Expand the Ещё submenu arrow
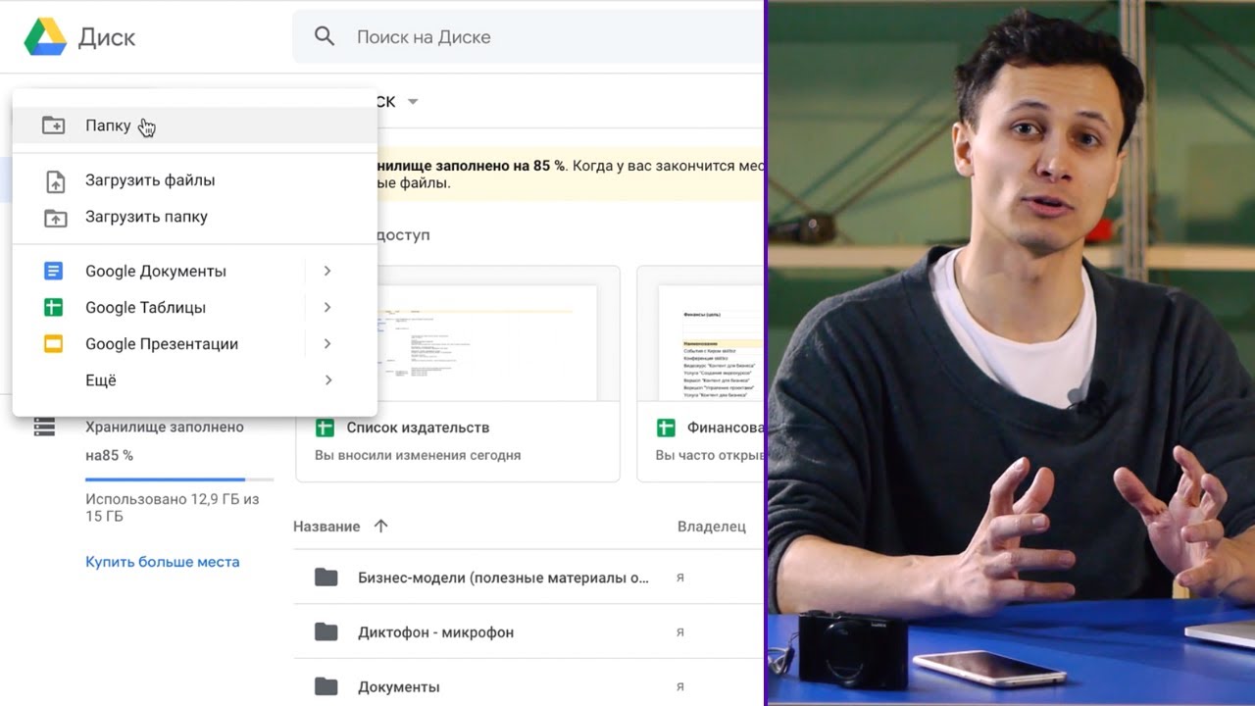Image resolution: width=1255 pixels, height=706 pixels. point(327,380)
